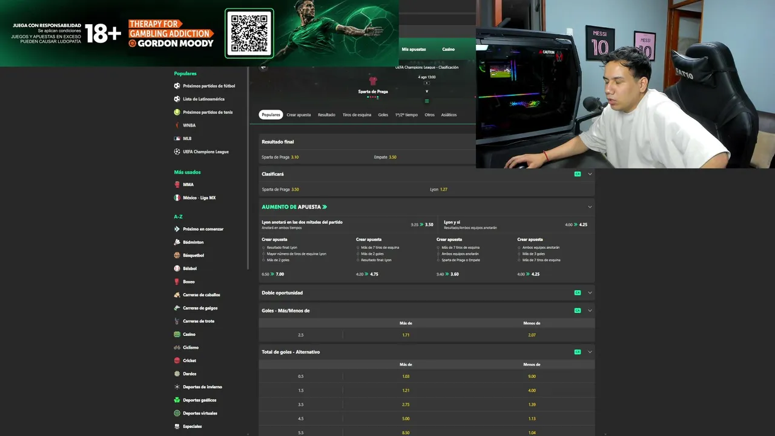Click the Próximo en comenzar arrow icon
The image size is (775, 436).
pyautogui.click(x=177, y=229)
